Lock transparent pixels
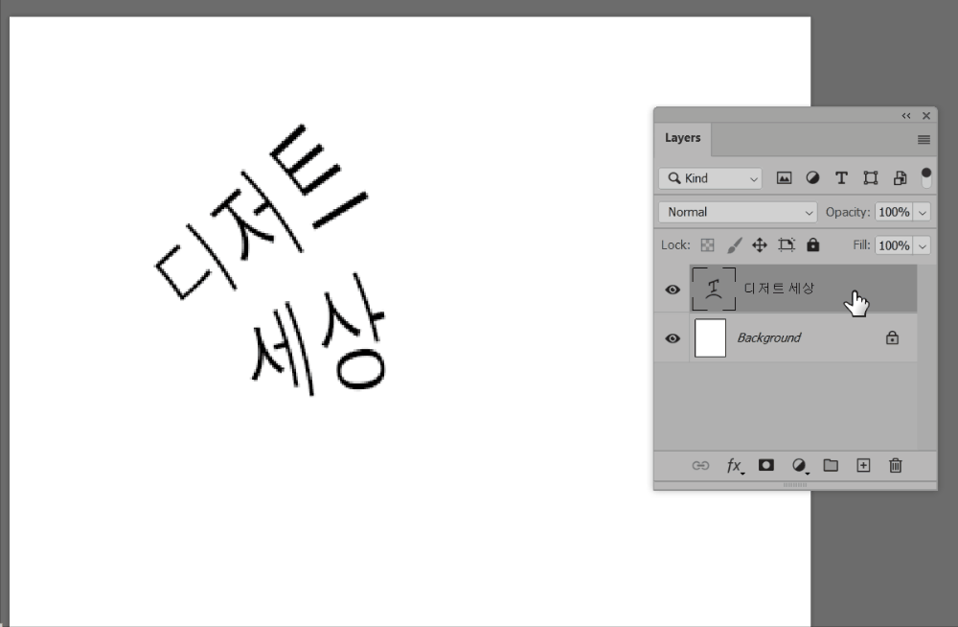 (x=708, y=245)
